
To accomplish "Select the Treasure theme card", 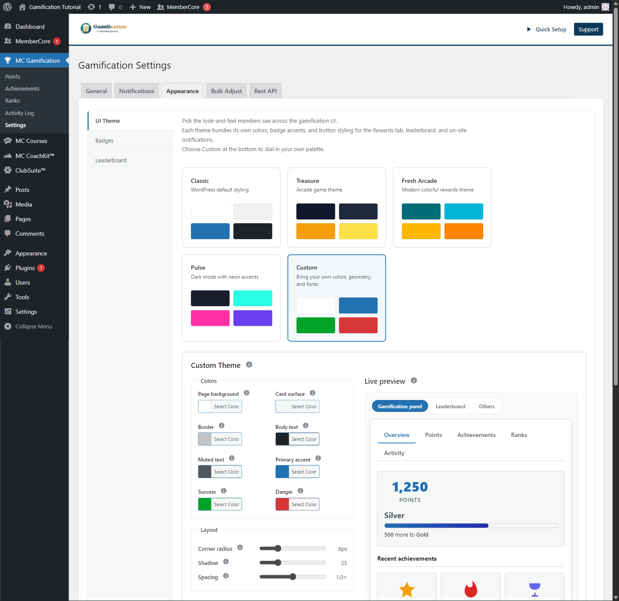I will tap(337, 207).
